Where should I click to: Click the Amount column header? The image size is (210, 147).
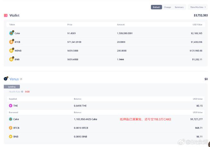click(121, 24)
